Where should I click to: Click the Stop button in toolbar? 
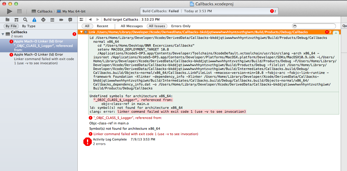tap(19, 11)
